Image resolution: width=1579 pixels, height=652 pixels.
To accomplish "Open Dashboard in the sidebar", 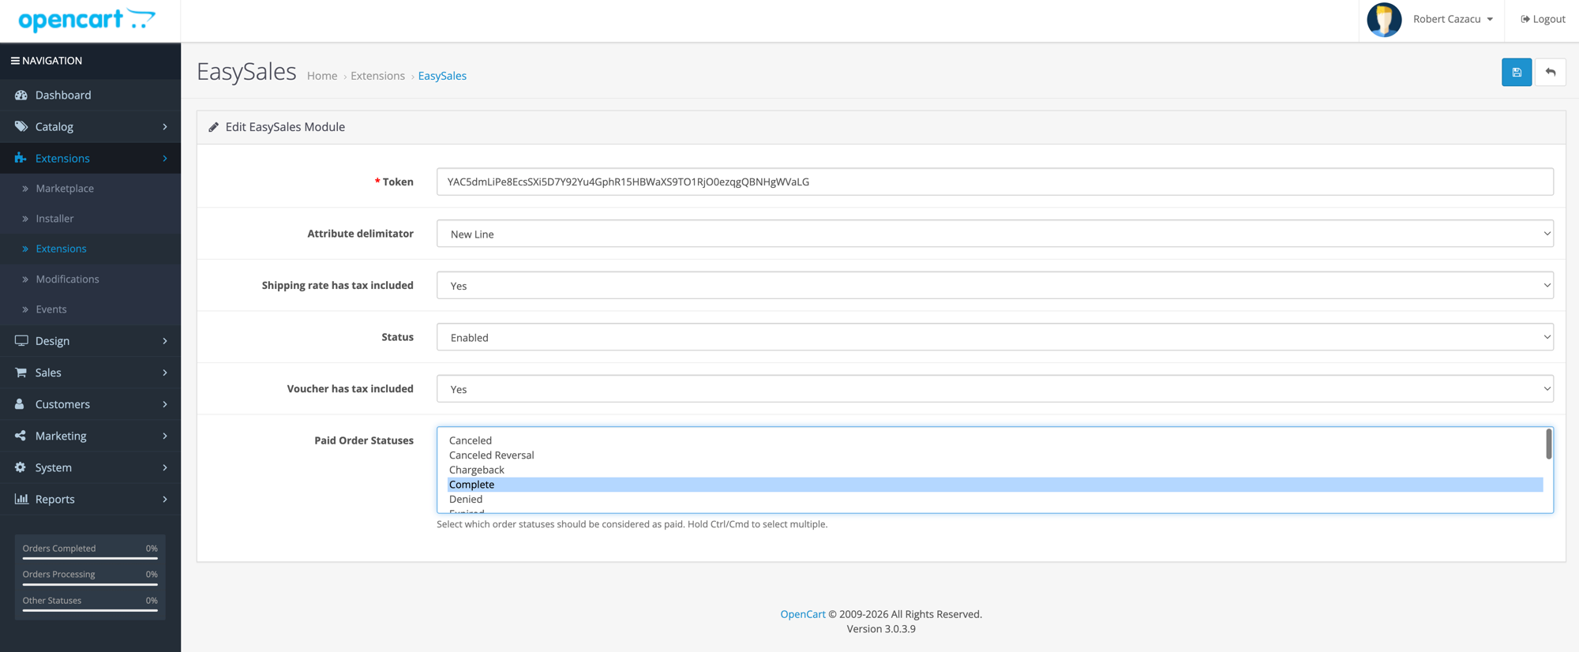I will click(x=90, y=95).
